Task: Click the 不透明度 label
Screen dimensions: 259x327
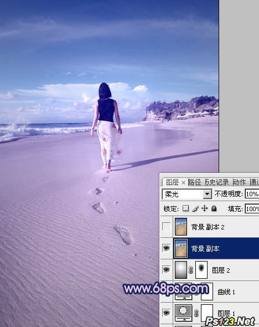Action: [229, 194]
